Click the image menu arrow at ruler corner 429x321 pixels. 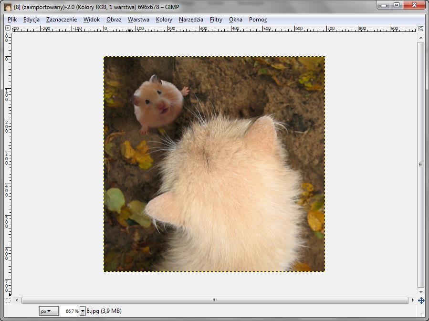pos(8,28)
